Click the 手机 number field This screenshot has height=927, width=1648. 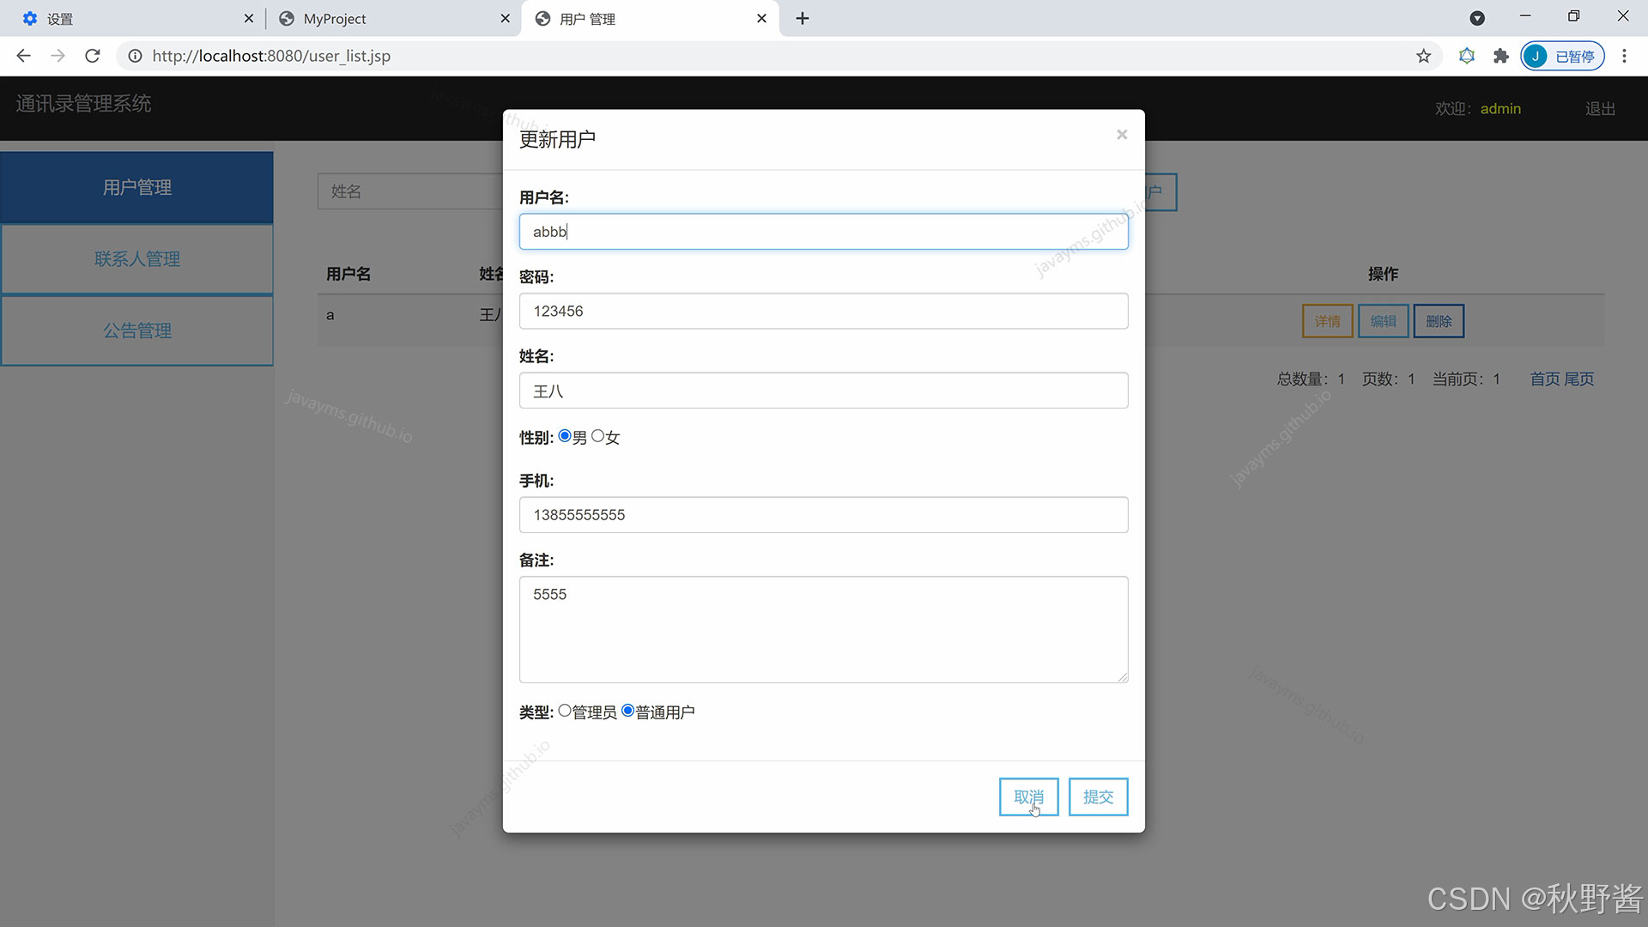click(x=823, y=515)
